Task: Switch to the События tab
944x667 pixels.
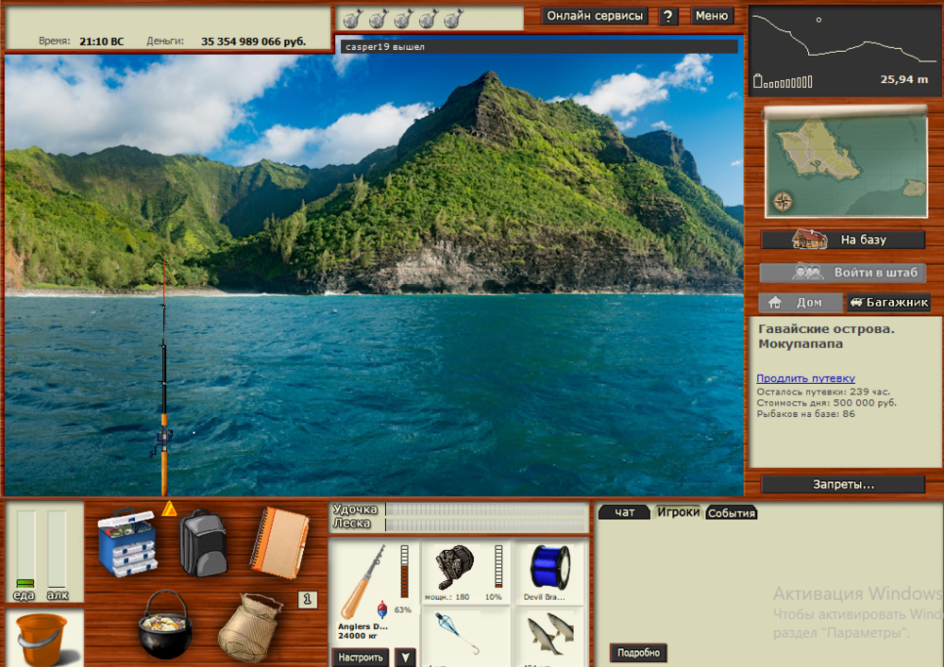Action: (x=732, y=513)
